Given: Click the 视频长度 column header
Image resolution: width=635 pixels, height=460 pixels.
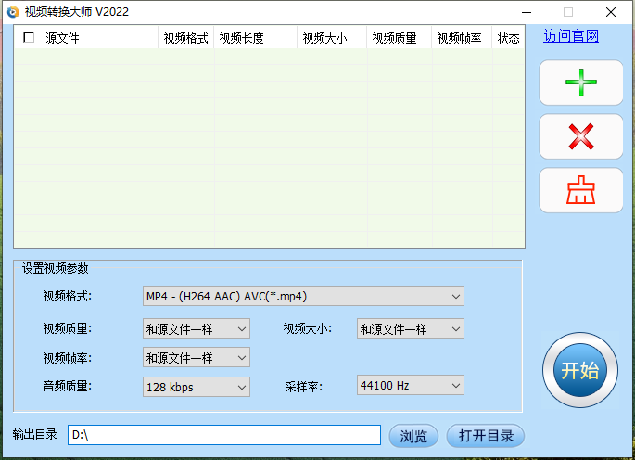Looking at the screenshot, I should (x=241, y=38).
